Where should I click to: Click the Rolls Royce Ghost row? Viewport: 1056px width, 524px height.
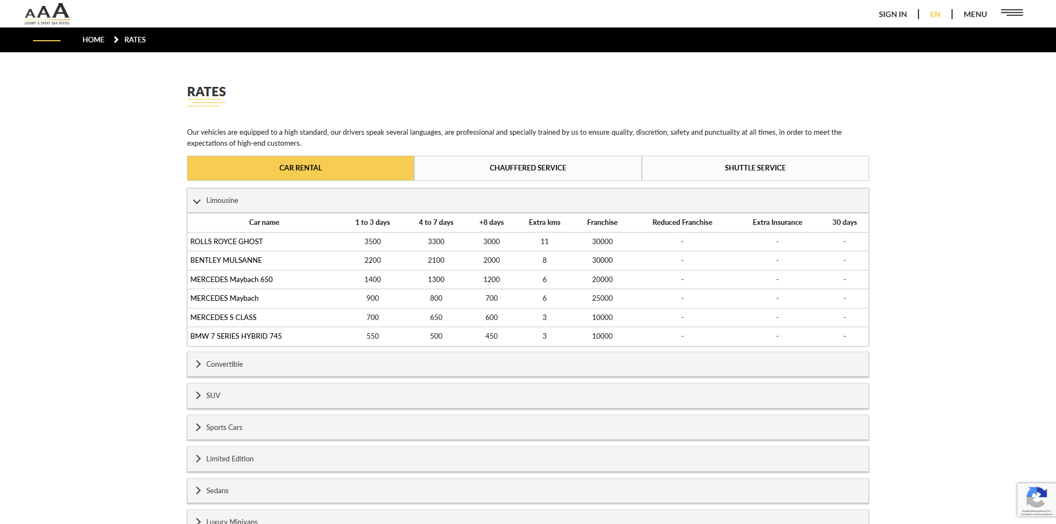click(x=227, y=241)
